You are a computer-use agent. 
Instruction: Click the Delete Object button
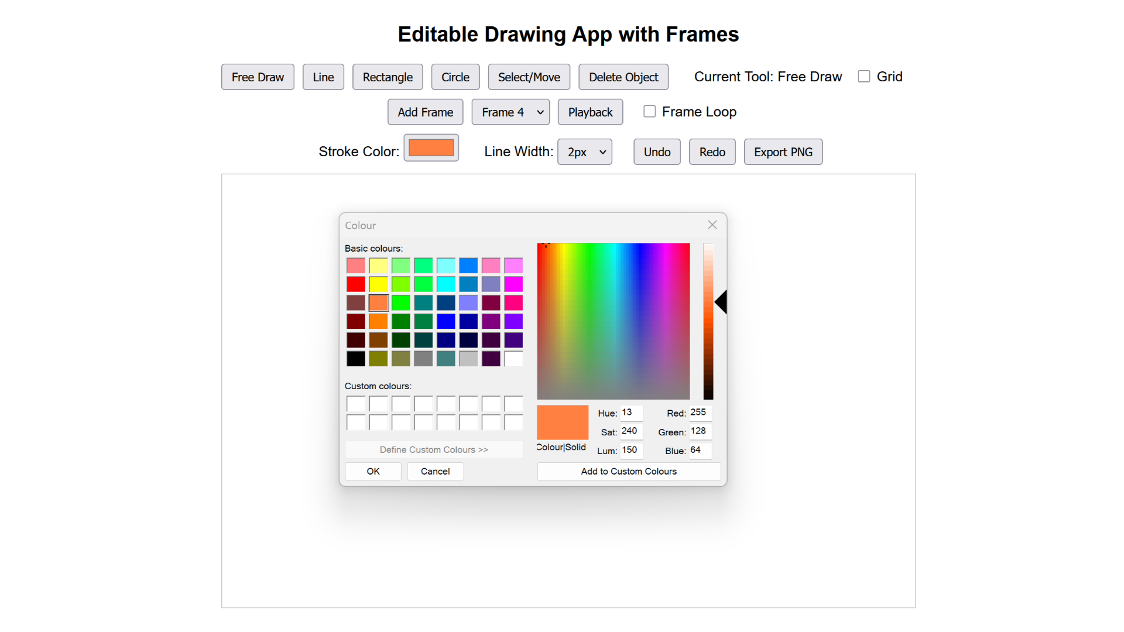coord(623,77)
